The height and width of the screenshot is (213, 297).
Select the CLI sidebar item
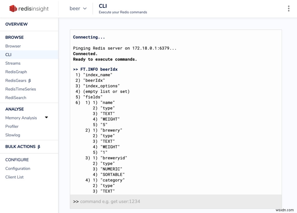pos(8,54)
